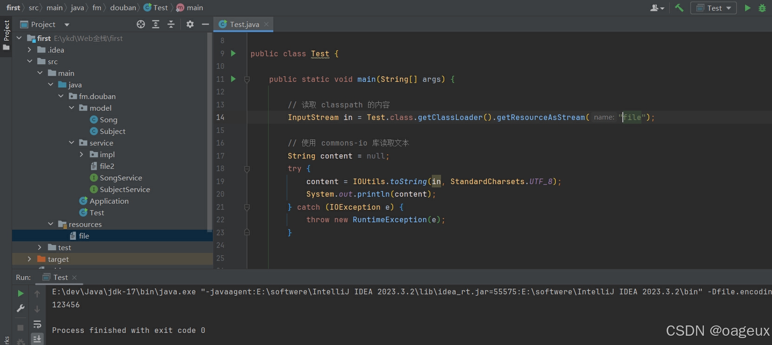Fold the try block at its gutter marker
Screen dimensions: 772x345
click(247, 169)
